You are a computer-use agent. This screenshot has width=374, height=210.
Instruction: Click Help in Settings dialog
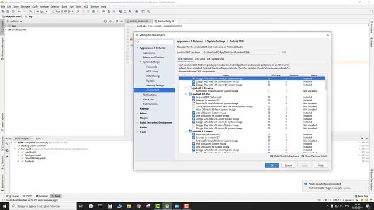click(x=321, y=166)
